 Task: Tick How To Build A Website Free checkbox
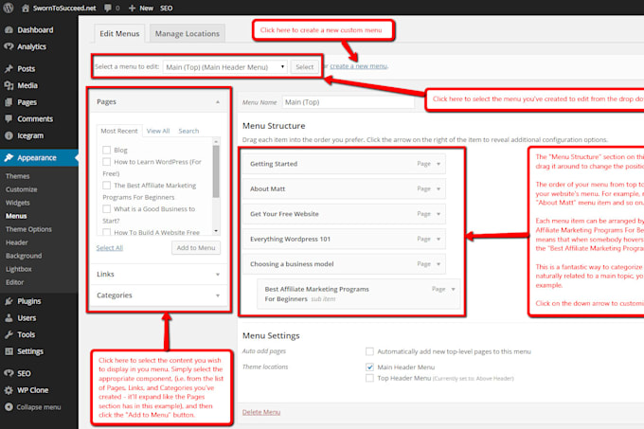107,232
